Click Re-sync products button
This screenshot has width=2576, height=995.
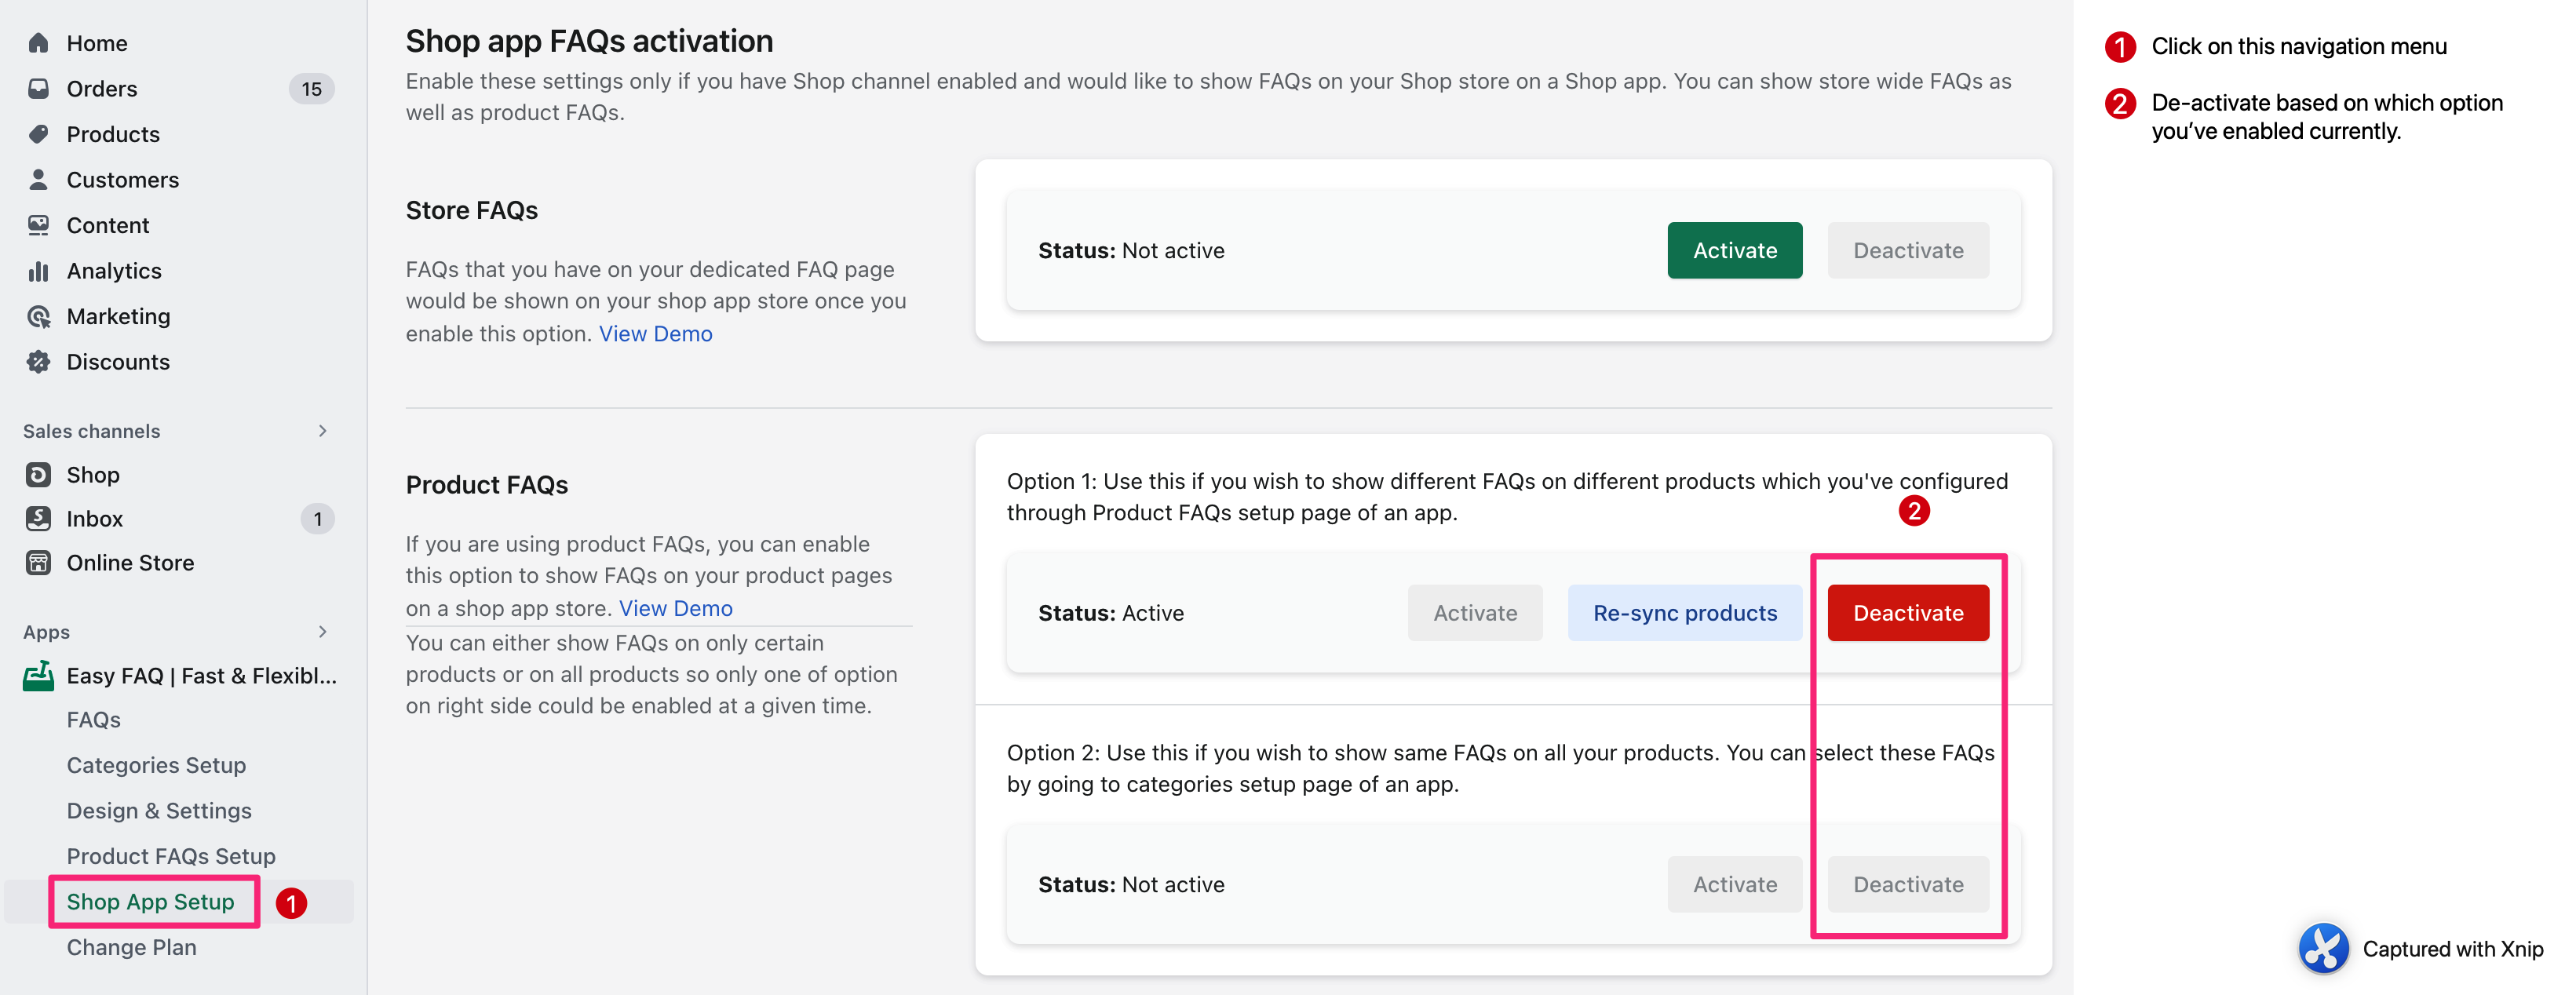(1684, 613)
